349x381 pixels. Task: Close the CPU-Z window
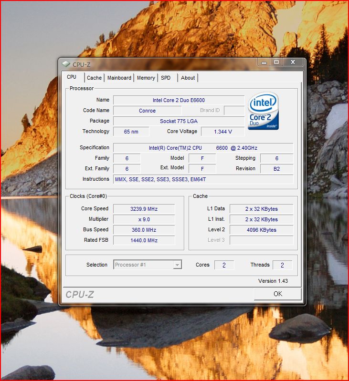point(293,62)
